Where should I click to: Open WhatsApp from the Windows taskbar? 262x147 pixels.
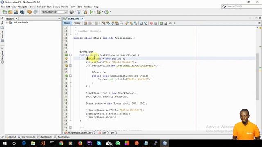tap(117, 143)
